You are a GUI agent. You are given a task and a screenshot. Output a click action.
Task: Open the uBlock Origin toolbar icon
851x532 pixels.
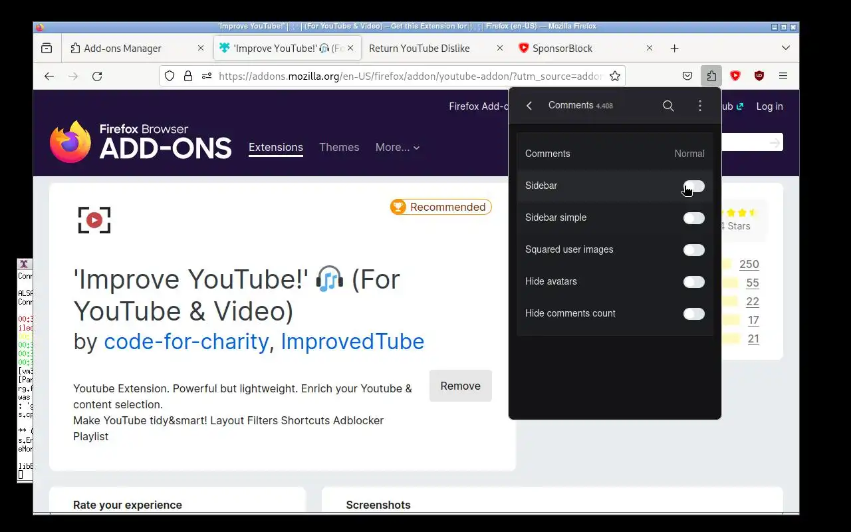coord(759,76)
